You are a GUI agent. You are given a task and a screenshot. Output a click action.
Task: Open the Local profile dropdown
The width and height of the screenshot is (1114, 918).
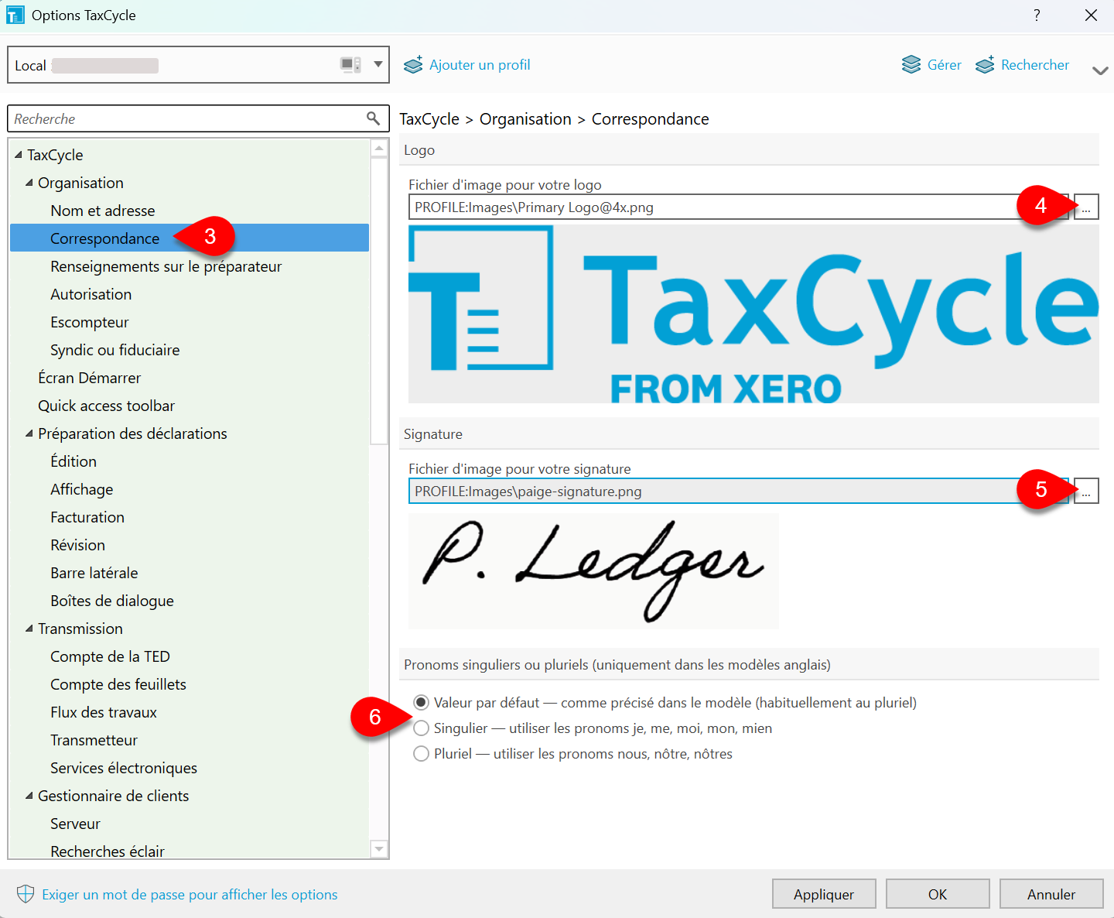pyautogui.click(x=378, y=64)
